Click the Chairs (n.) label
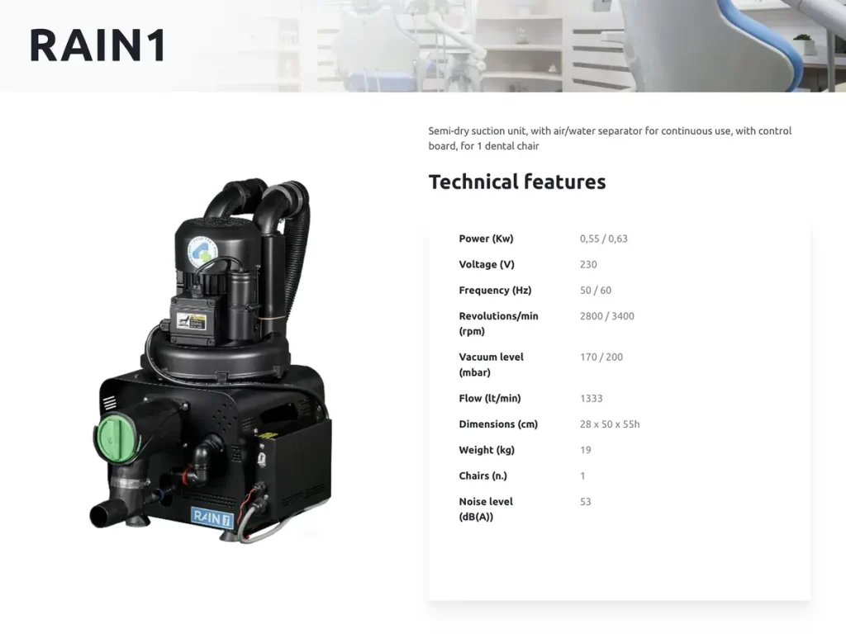This screenshot has height=634, width=846. [x=482, y=475]
